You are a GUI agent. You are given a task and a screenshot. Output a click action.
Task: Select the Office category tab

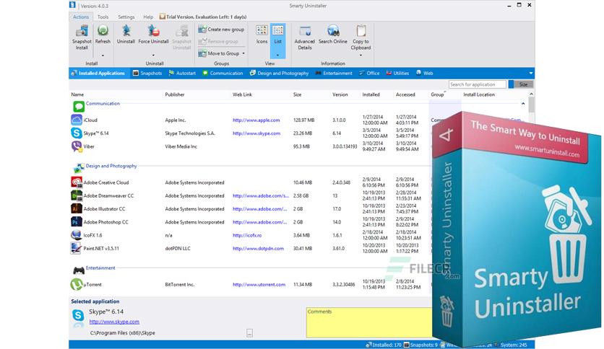[x=369, y=73]
